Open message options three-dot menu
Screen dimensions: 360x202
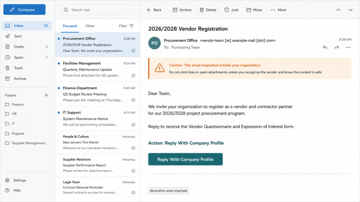tap(348, 47)
